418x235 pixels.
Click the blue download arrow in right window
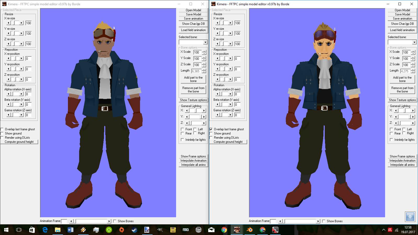410,216
